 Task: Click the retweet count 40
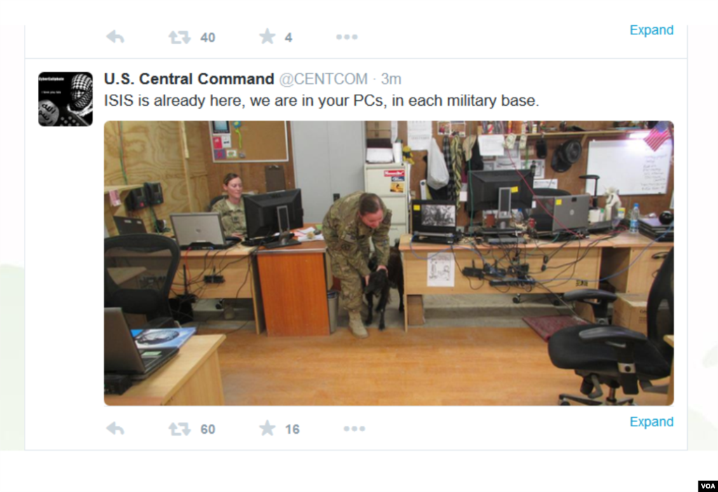208,38
